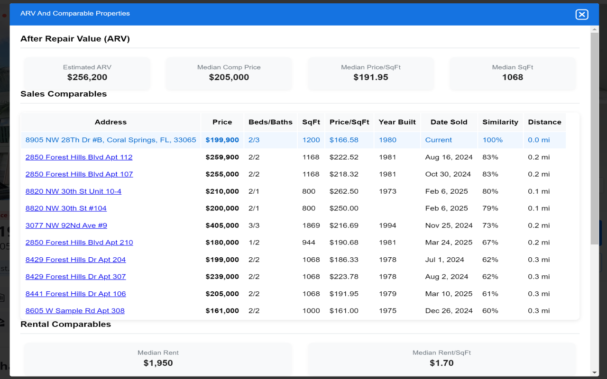
Task: Close the ARV And Comparable Properties dialog
Action: 582,14
